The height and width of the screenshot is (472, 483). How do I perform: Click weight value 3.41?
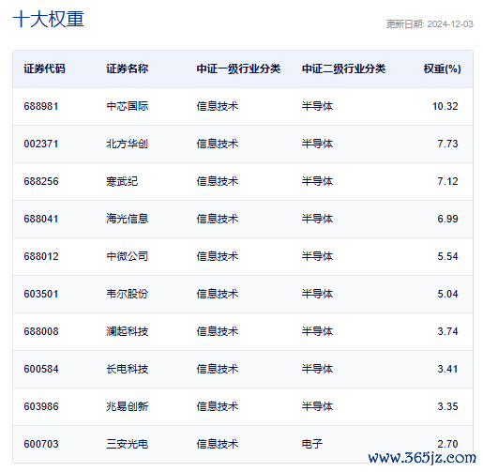(x=447, y=369)
